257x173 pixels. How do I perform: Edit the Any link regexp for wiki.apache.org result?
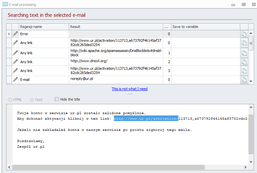[x=15, y=53]
